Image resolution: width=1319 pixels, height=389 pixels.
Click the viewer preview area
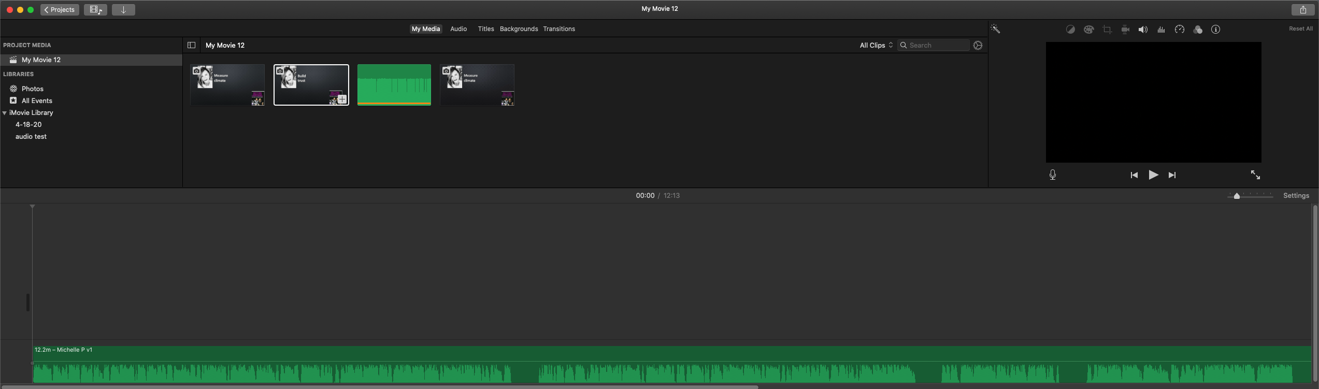(1153, 103)
